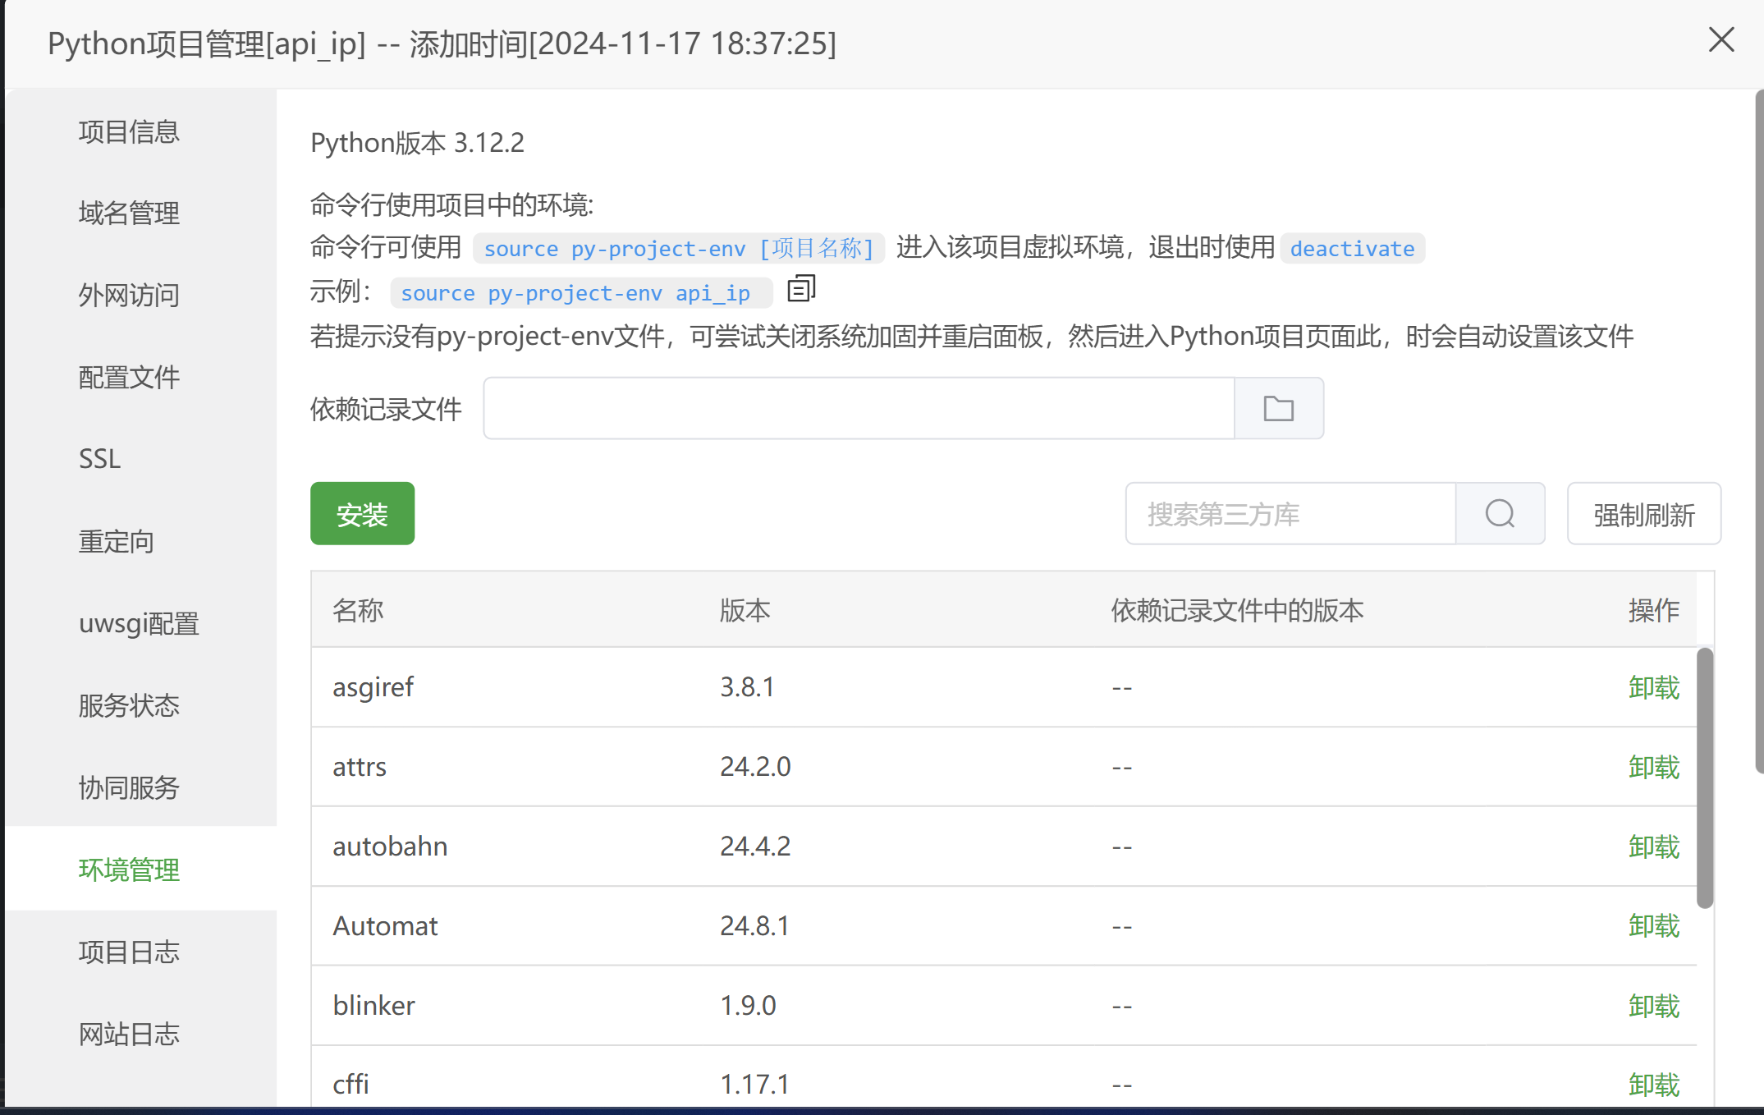Open the 重定向 tab
Viewport: 1764px width, 1115px height.
tap(117, 542)
